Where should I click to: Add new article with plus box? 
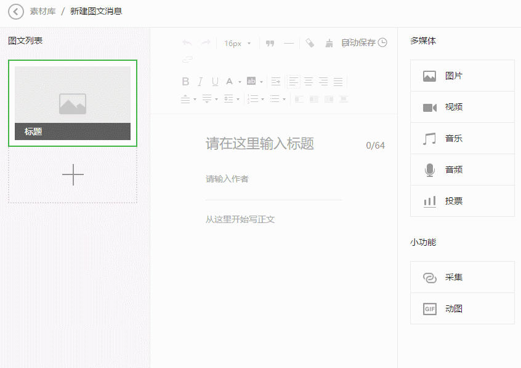click(73, 174)
